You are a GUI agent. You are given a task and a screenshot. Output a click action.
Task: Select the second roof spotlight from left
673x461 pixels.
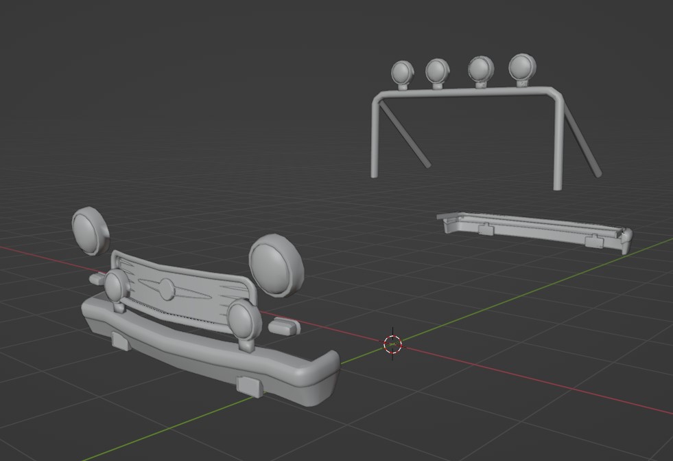point(438,73)
